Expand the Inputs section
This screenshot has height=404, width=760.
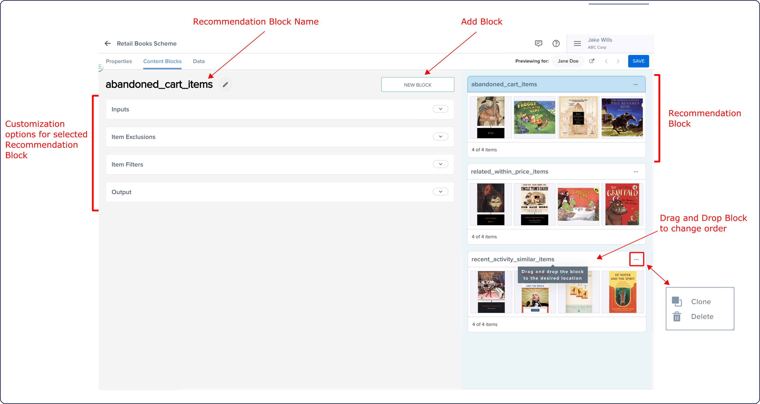(x=440, y=109)
